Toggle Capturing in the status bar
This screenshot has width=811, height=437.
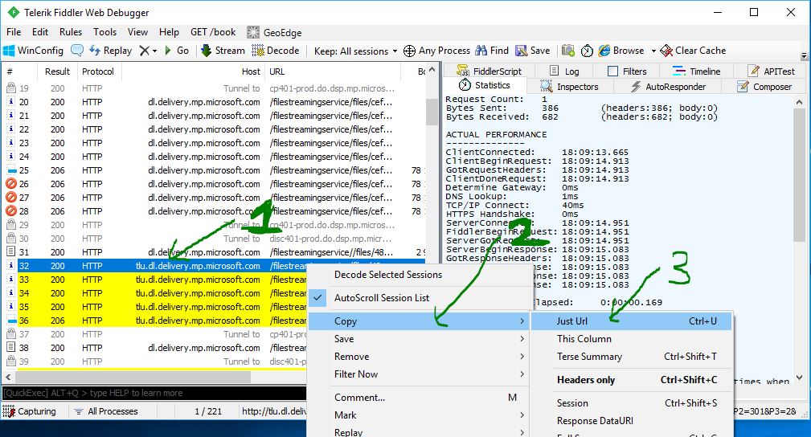(x=30, y=411)
